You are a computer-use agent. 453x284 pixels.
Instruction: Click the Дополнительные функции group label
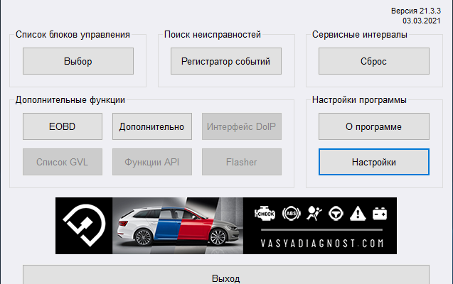(70, 100)
